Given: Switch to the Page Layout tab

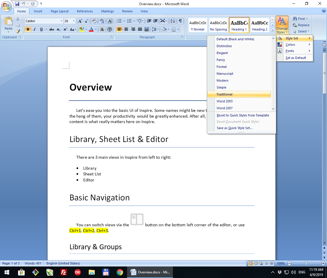Looking at the screenshot, I should 60,11.
